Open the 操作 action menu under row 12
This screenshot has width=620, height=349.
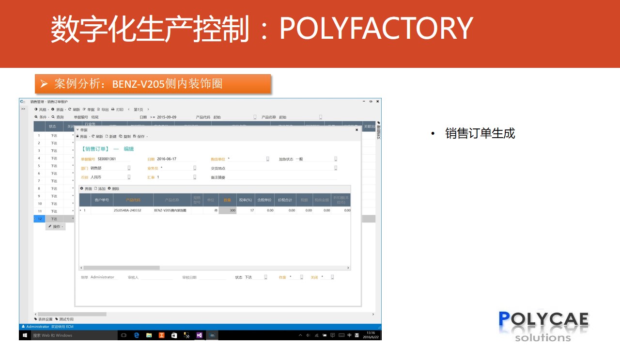coord(56,226)
